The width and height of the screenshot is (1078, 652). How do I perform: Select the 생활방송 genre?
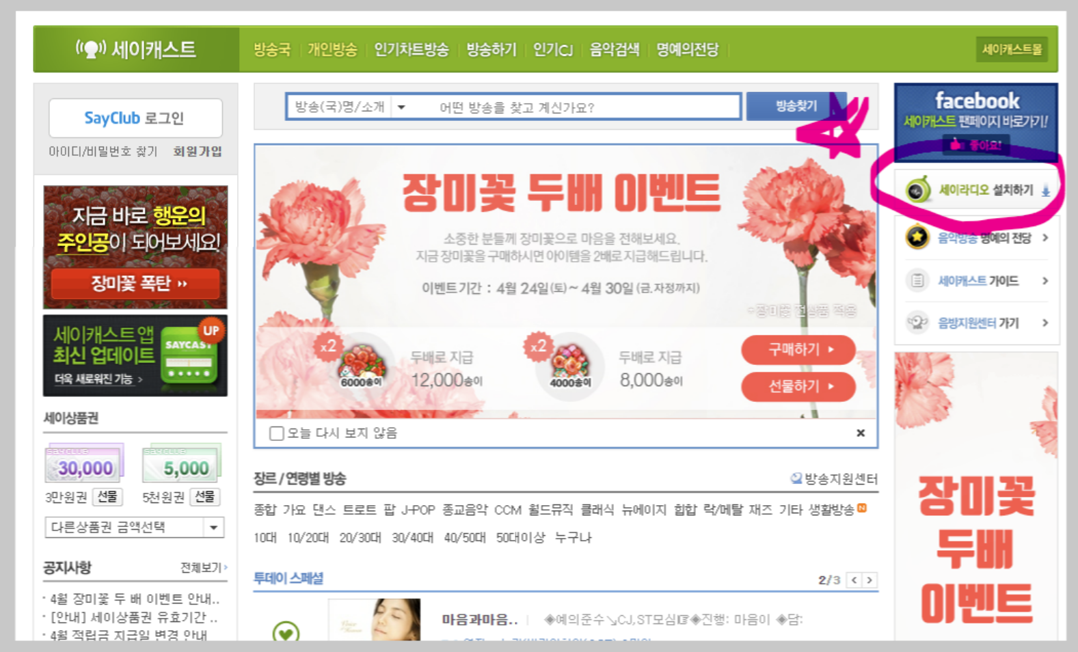click(832, 510)
